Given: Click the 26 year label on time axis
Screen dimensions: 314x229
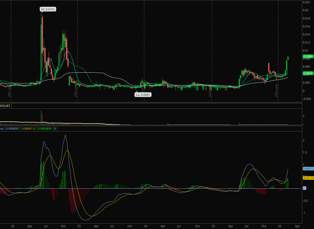Looking at the screenshot, I should coord(280,226).
